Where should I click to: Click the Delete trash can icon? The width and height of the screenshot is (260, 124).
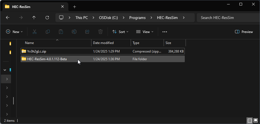100,32
